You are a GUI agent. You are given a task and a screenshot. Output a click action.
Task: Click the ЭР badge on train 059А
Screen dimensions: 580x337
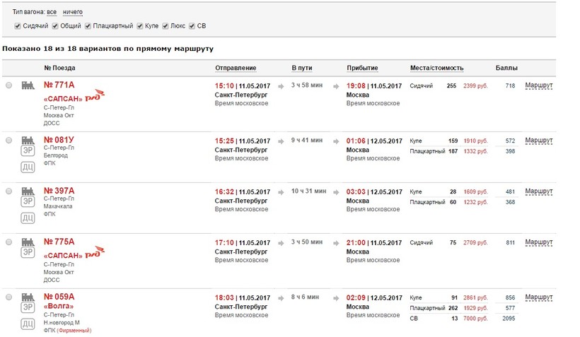click(x=28, y=307)
